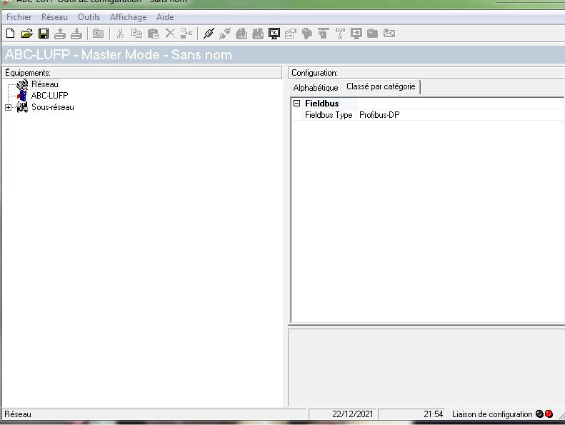
Task: Open the Fichier menu
Action: [19, 17]
